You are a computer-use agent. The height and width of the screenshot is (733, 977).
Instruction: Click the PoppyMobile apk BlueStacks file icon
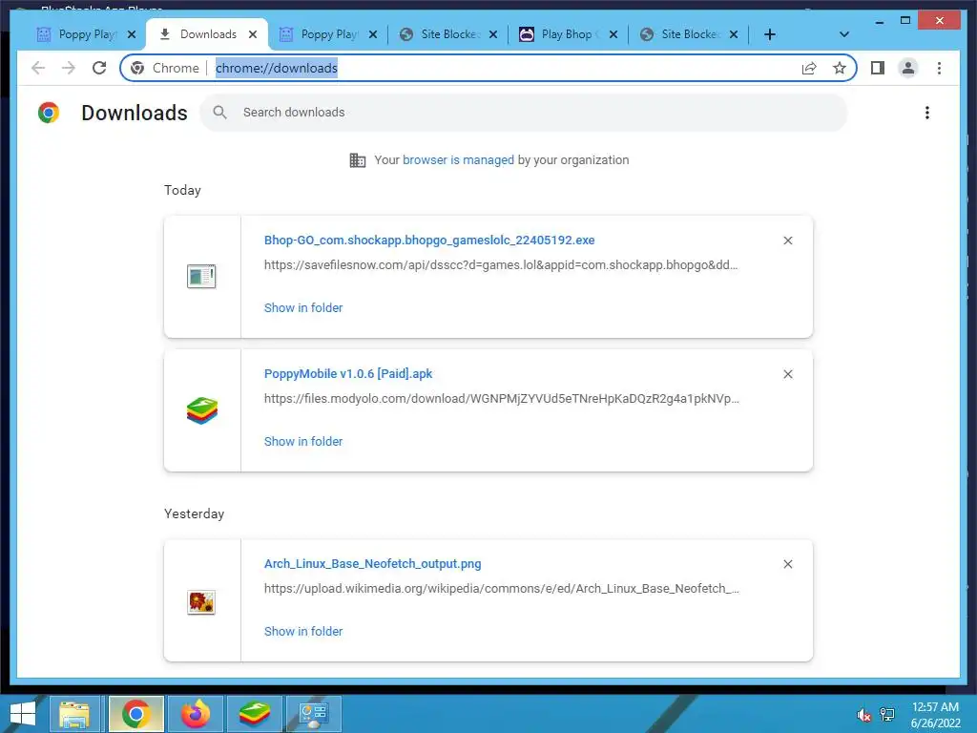click(x=202, y=410)
